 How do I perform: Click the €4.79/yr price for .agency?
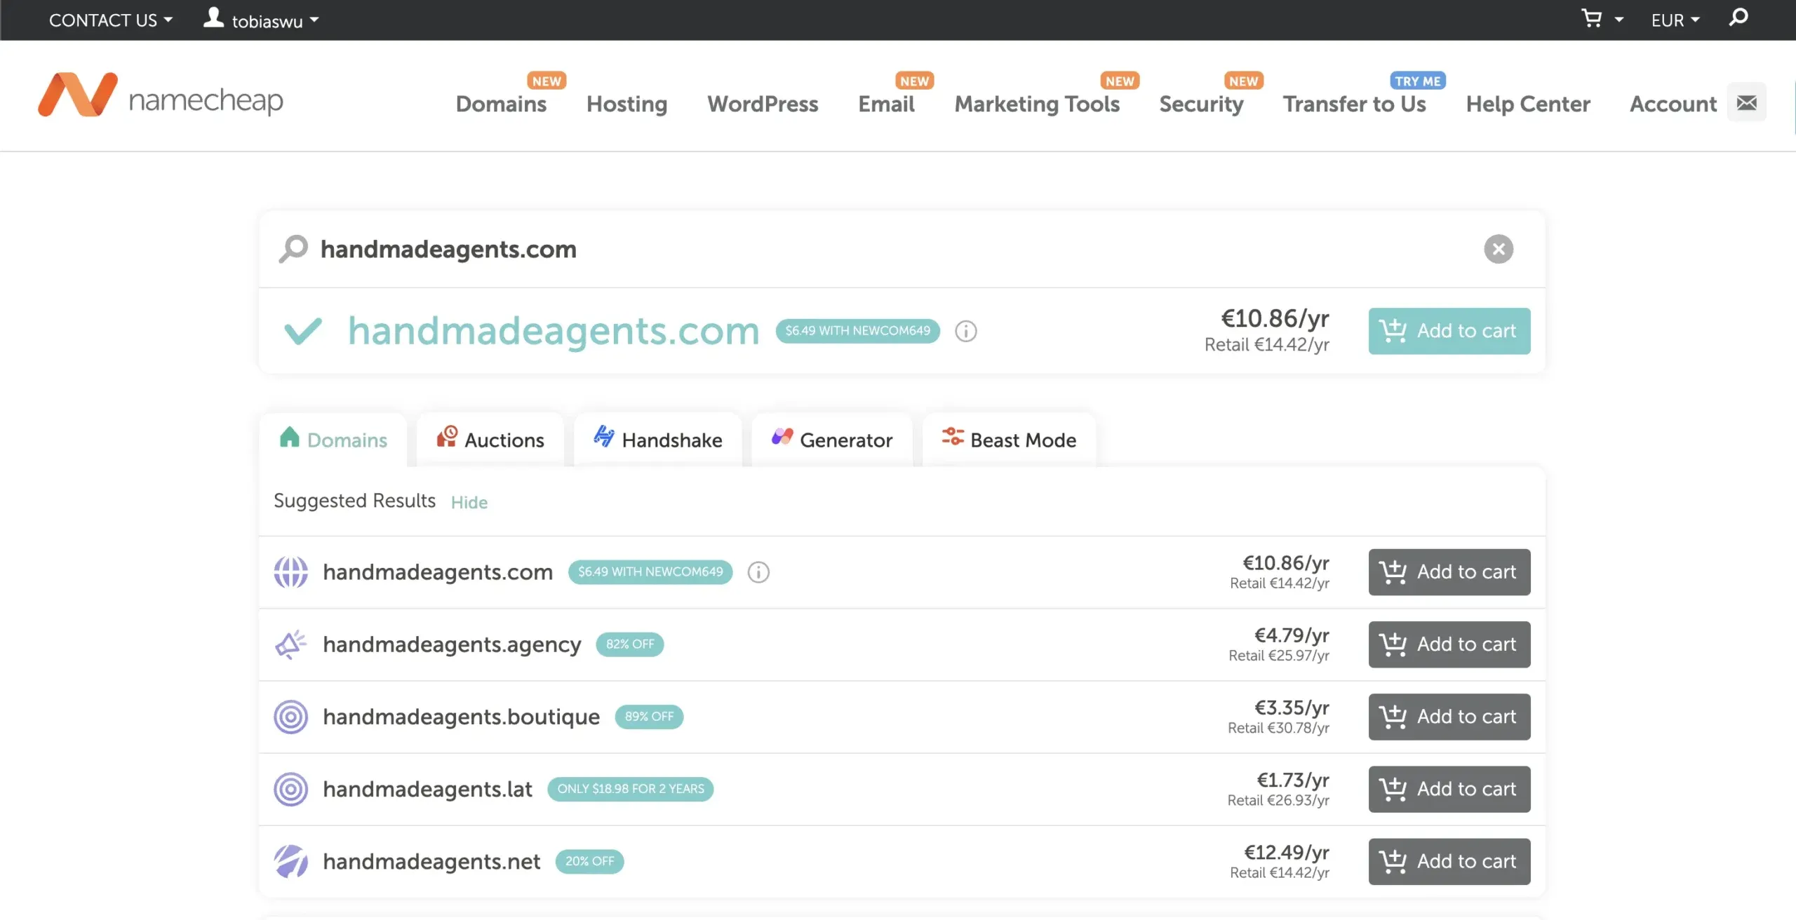pos(1292,635)
